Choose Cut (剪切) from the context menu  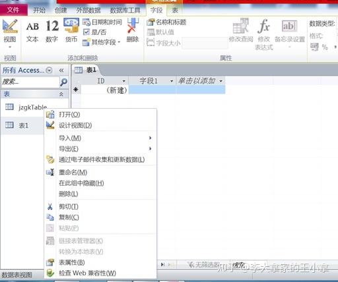101,206
